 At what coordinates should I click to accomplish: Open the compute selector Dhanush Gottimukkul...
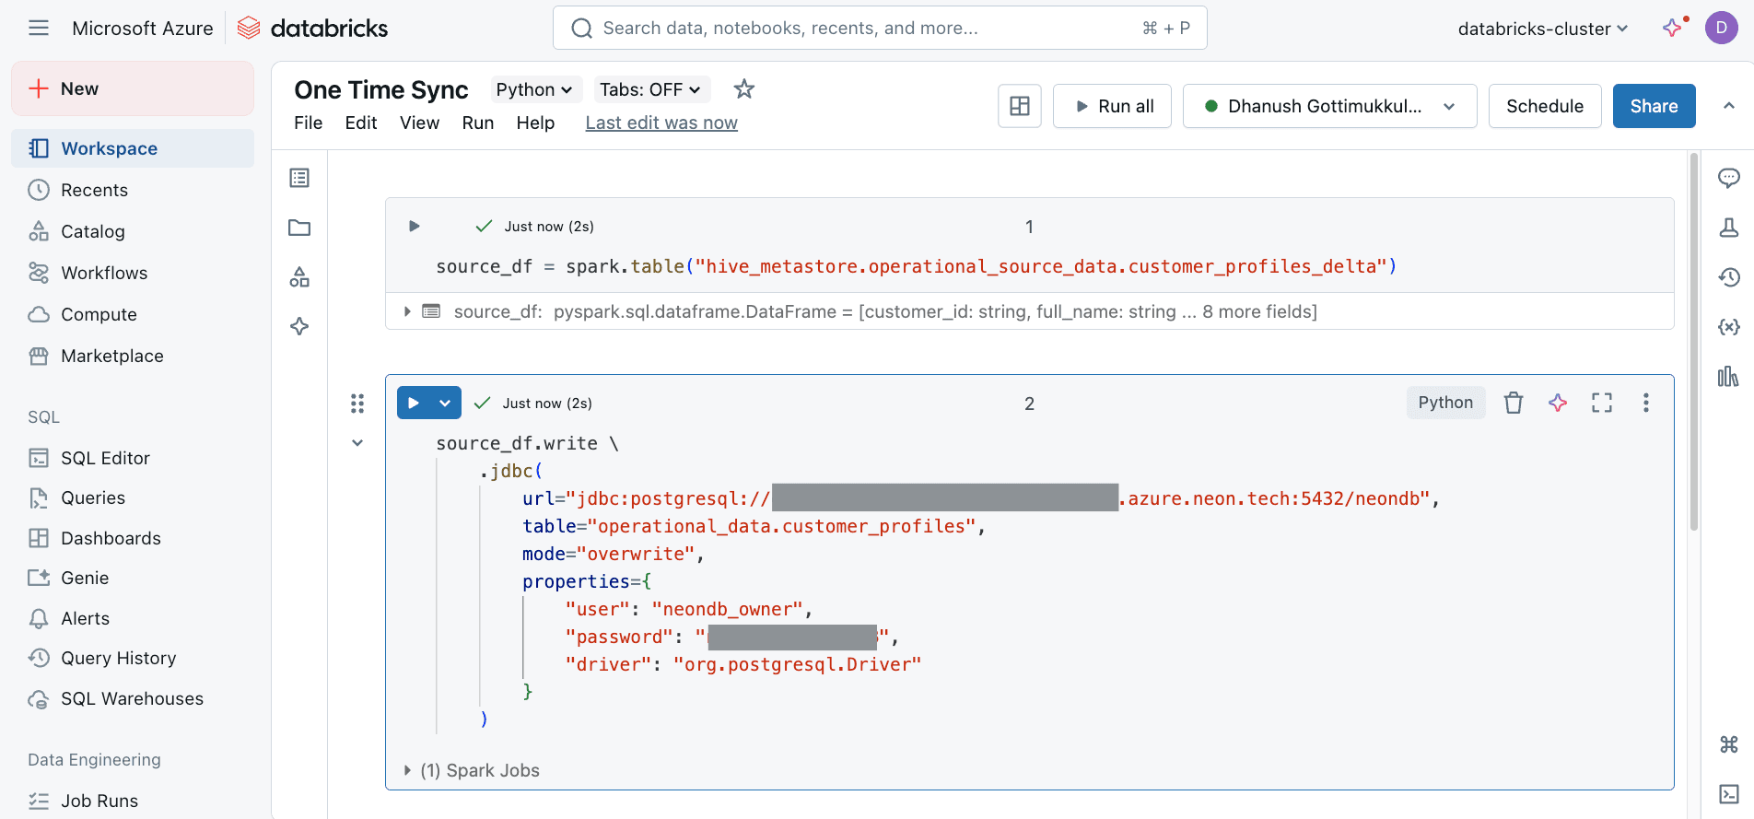coord(1329,106)
